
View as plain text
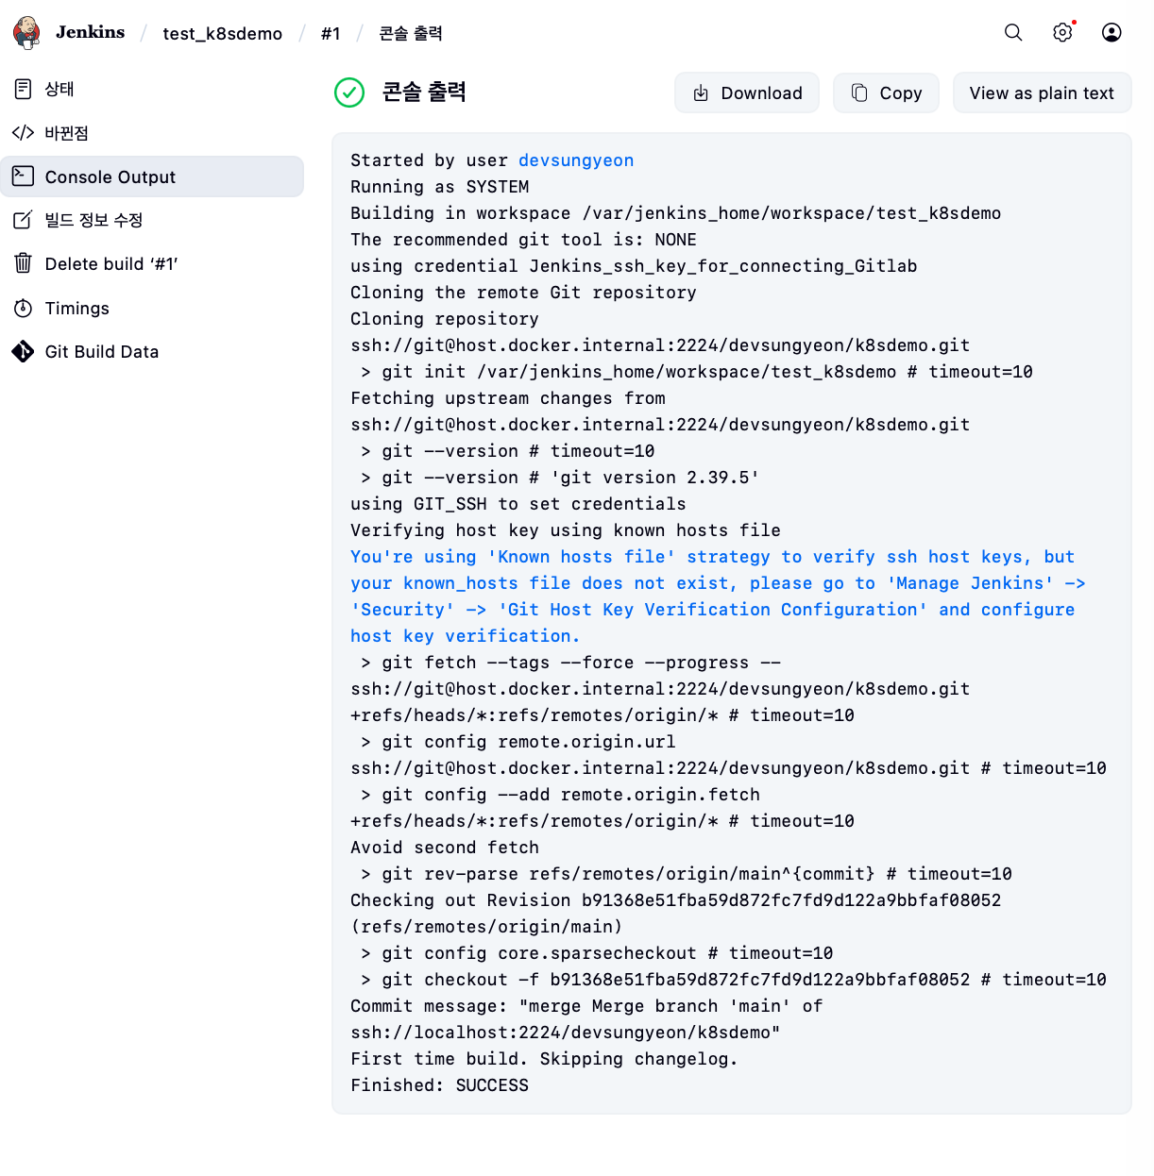pyautogui.click(x=1042, y=93)
